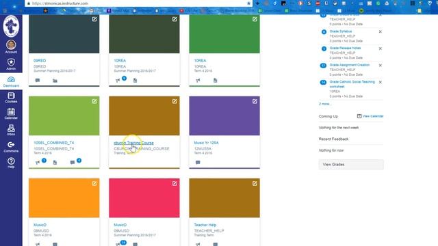Open Courses in the Canvas sidebar
438x246 pixels.
[x=11, y=98]
